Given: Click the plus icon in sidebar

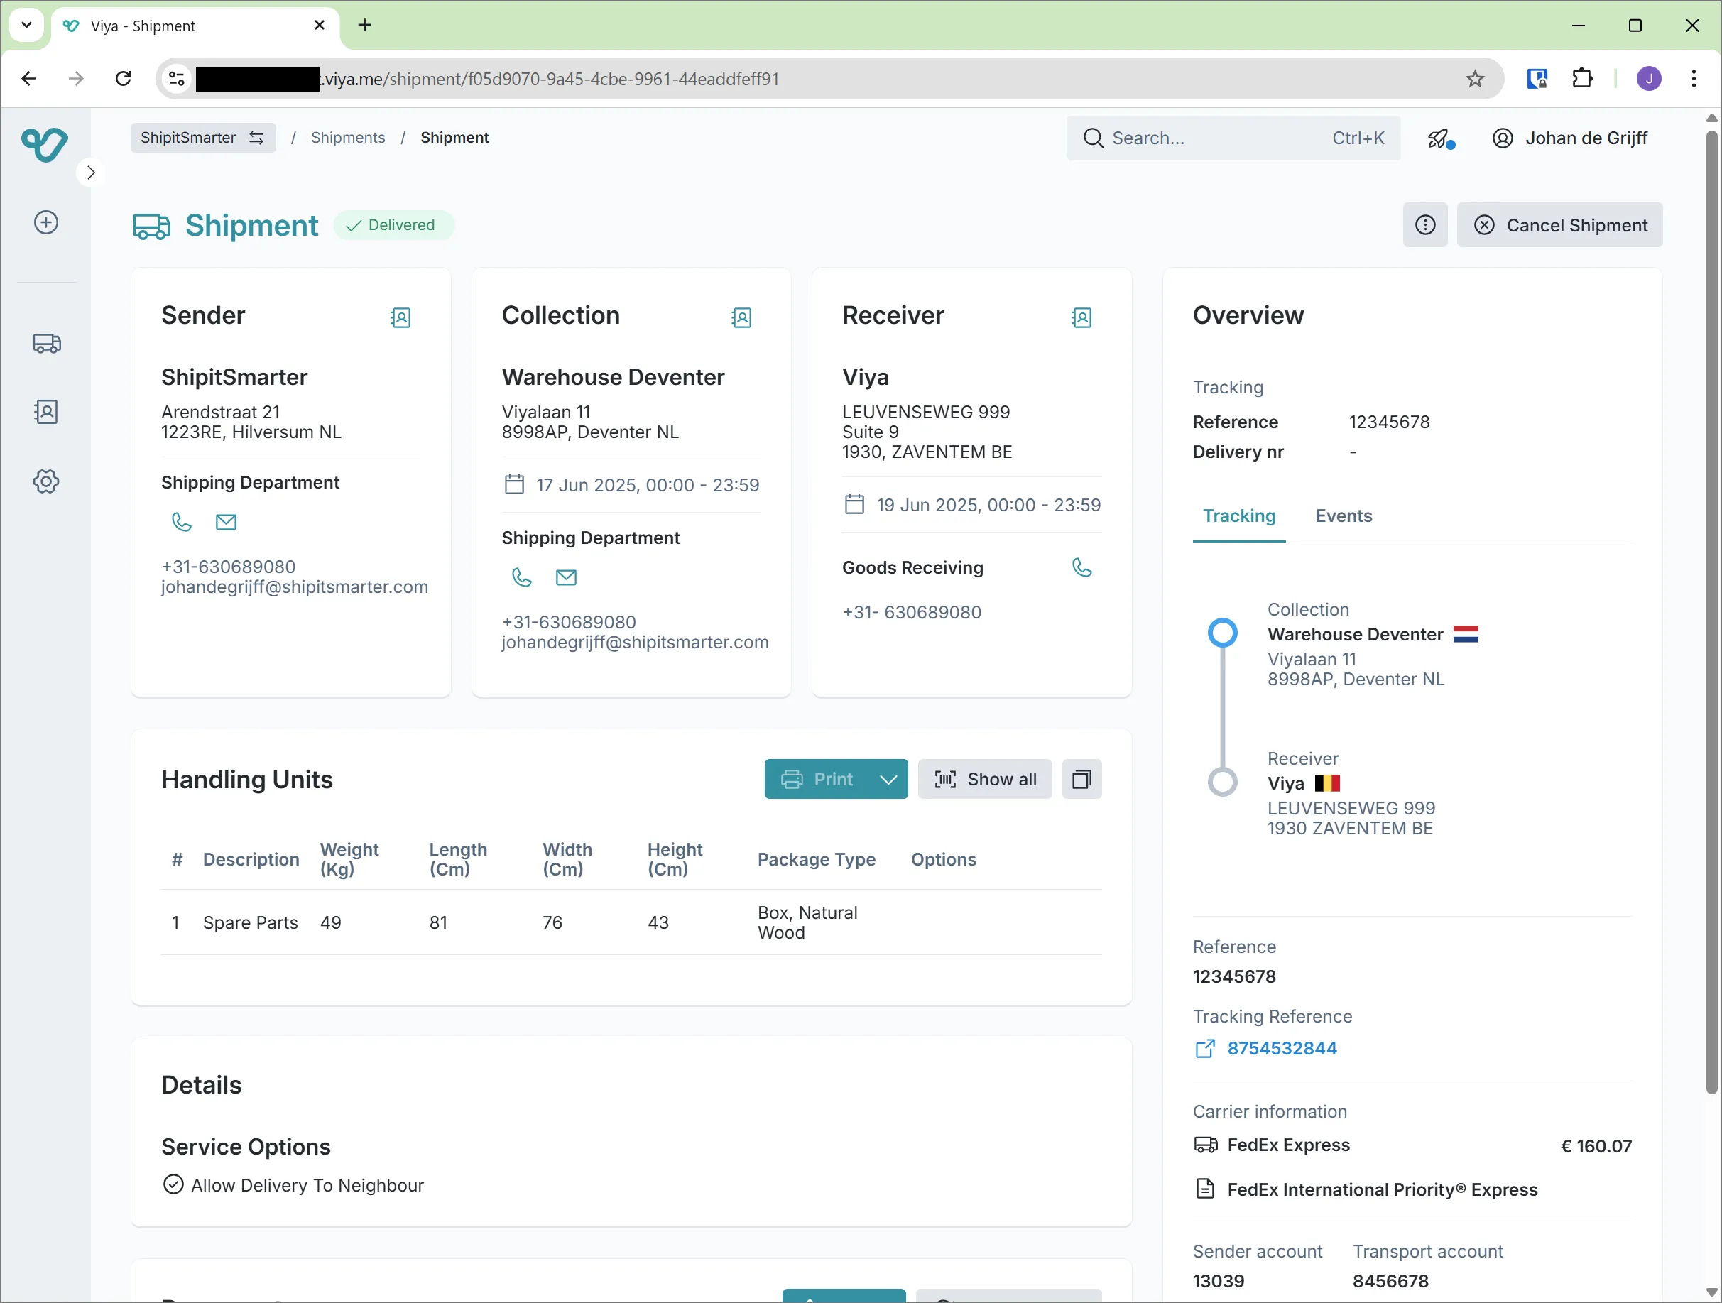Looking at the screenshot, I should [x=46, y=223].
